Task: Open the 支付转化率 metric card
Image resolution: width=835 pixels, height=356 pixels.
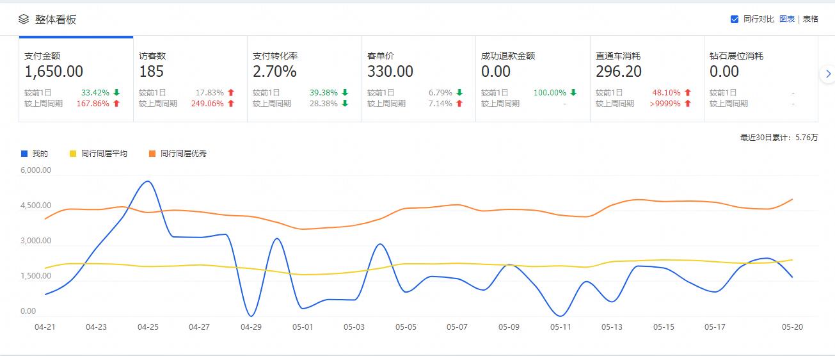Action: coord(304,79)
